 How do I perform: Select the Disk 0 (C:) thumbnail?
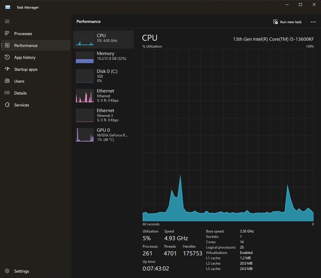point(85,76)
